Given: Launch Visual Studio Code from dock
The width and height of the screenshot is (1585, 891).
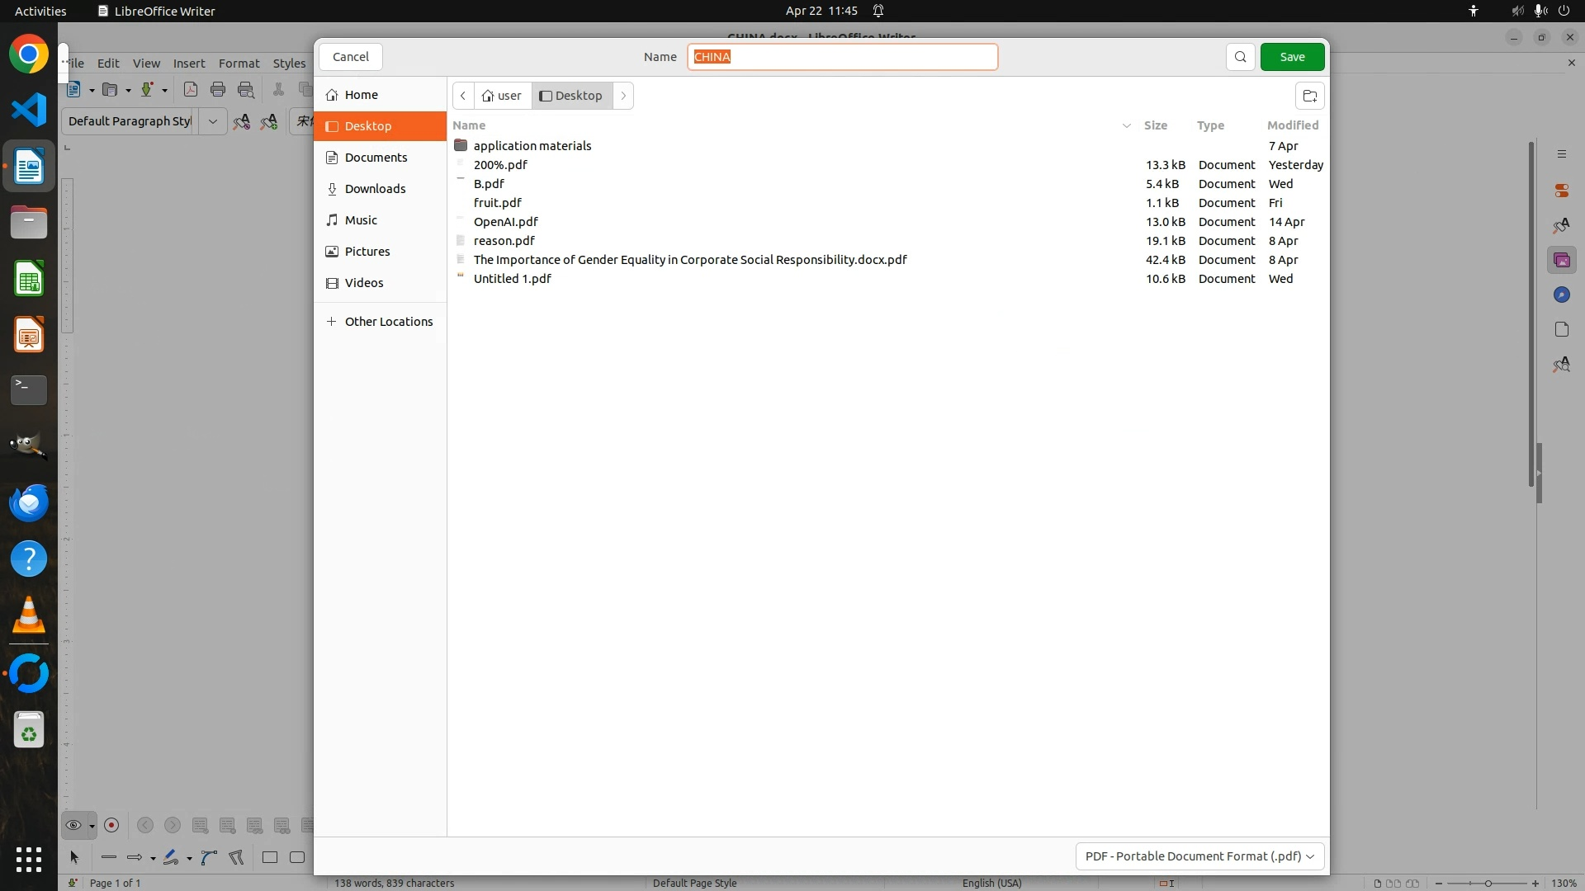Looking at the screenshot, I should [29, 111].
